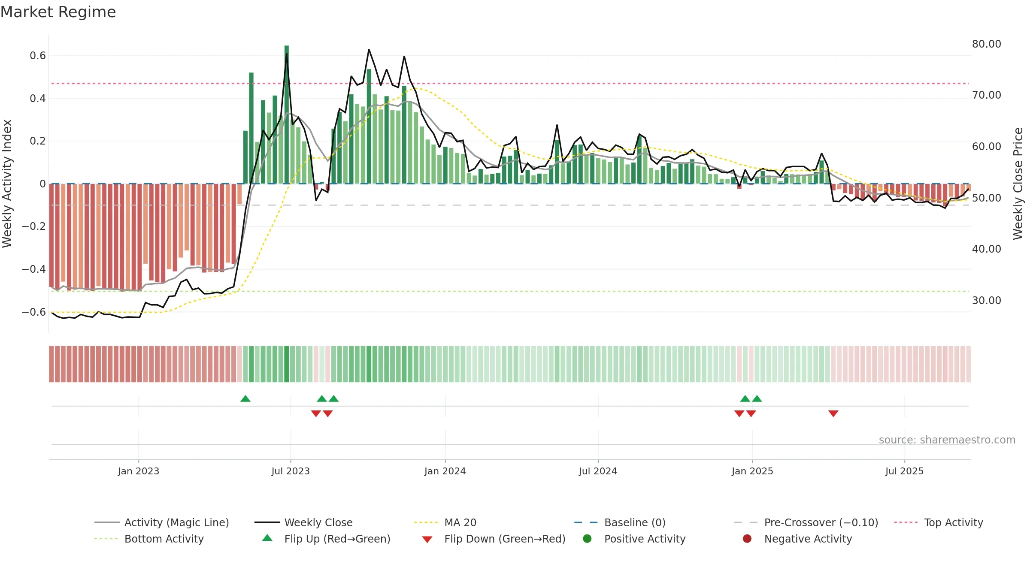
Task: Toggle the Bottom Activity legend entry
Action: click(x=149, y=539)
